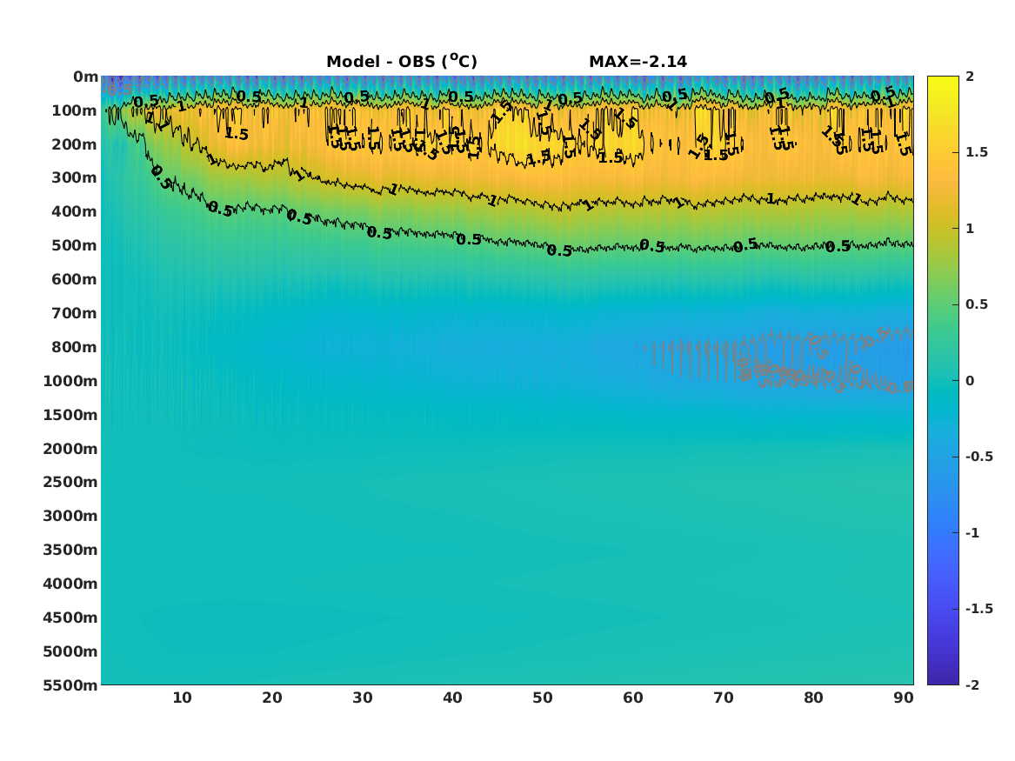This screenshot has width=1015, height=761.
Task: Click the "MAX=-2.14" title text
Action: [638, 62]
